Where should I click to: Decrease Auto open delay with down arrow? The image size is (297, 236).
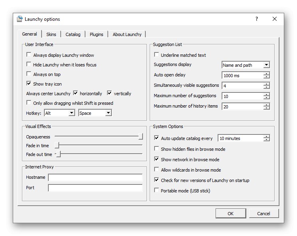[266, 77]
